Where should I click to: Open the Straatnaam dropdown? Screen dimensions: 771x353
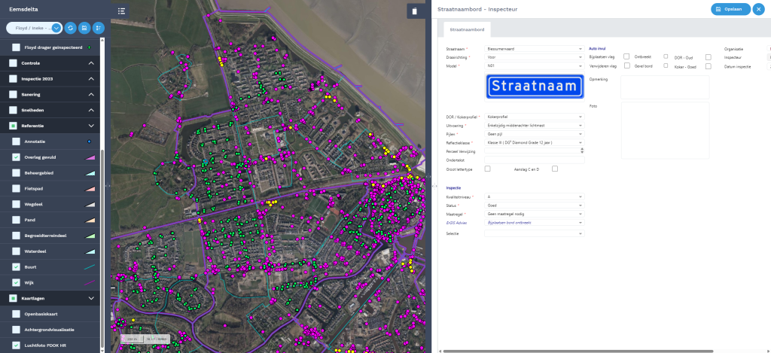535,49
